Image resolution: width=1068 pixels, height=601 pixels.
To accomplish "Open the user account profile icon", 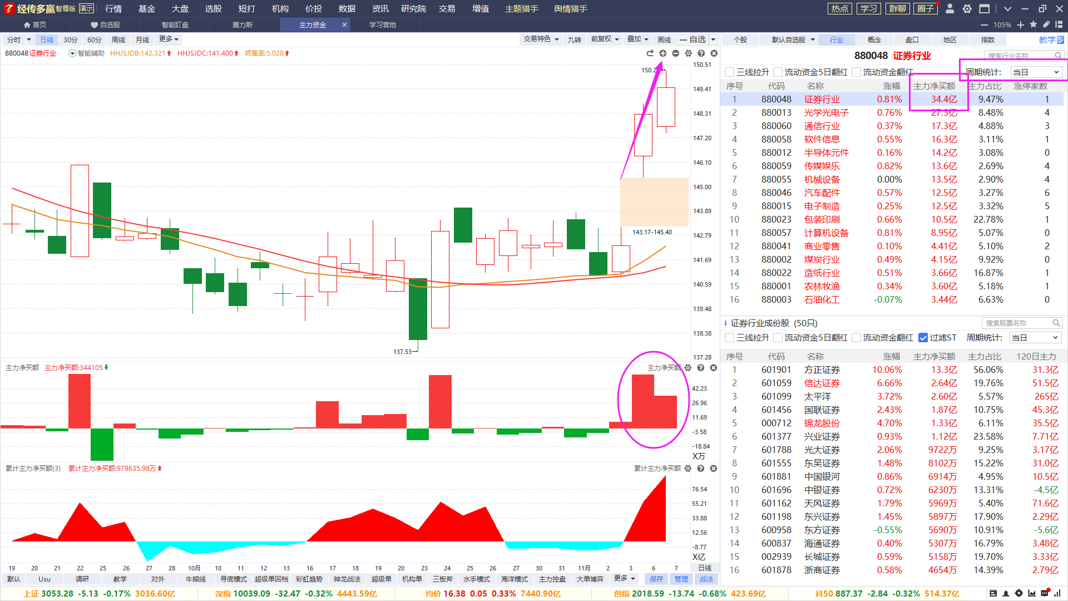I will [950, 8].
